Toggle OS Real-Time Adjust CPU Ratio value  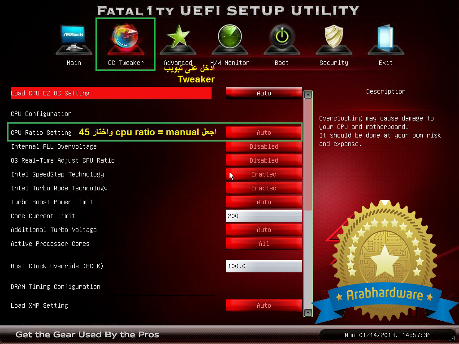[264, 160]
